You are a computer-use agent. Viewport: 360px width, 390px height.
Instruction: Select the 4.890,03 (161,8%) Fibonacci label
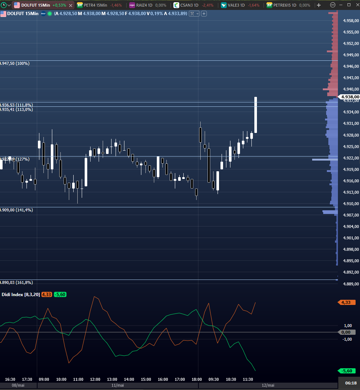click(17, 282)
